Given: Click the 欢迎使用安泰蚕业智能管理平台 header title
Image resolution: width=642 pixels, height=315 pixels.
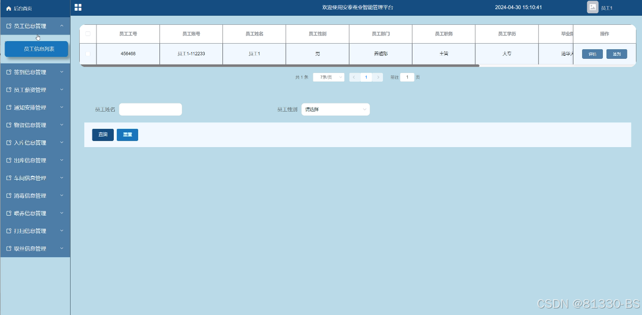Looking at the screenshot, I should coord(358,8).
